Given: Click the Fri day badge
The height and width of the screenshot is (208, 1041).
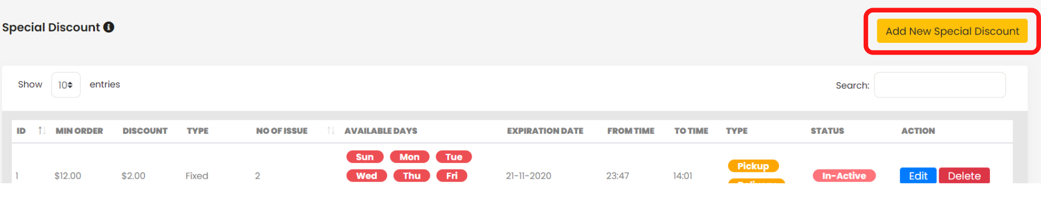Looking at the screenshot, I should click(452, 175).
